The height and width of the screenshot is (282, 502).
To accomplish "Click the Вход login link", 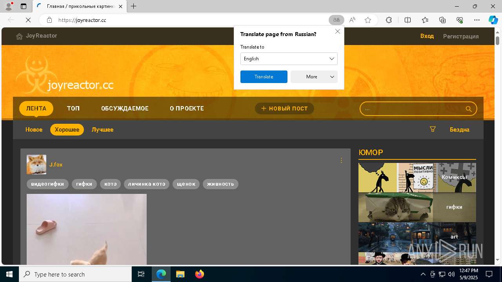I will [x=427, y=36].
